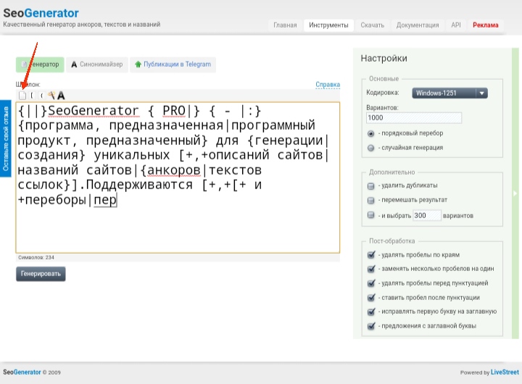The height and width of the screenshot is (384, 522).
Task: Uncheck удалять пробелы по краям
Action: (371, 255)
